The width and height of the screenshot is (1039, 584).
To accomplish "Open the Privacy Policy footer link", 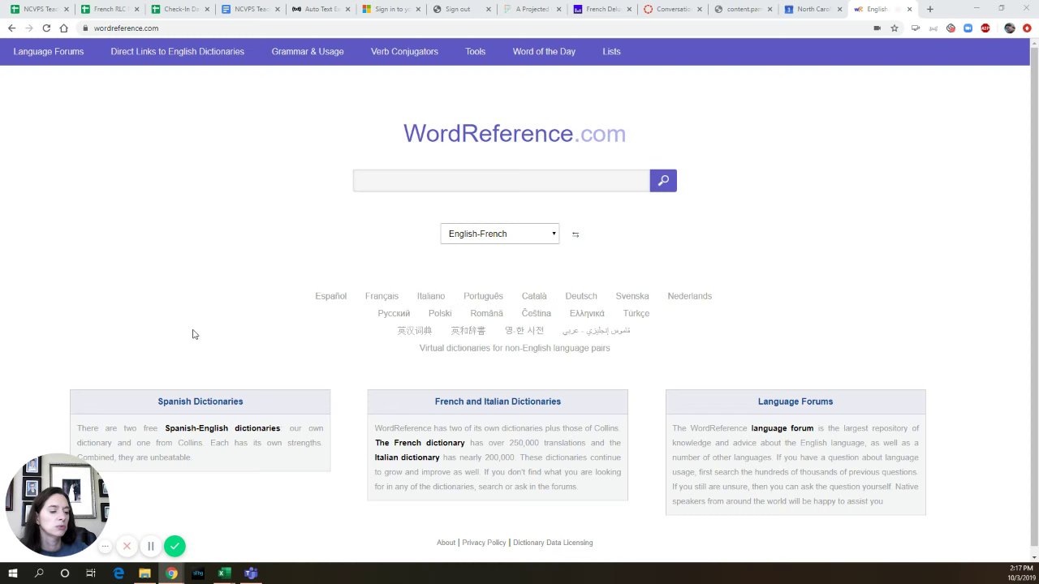I will [484, 543].
